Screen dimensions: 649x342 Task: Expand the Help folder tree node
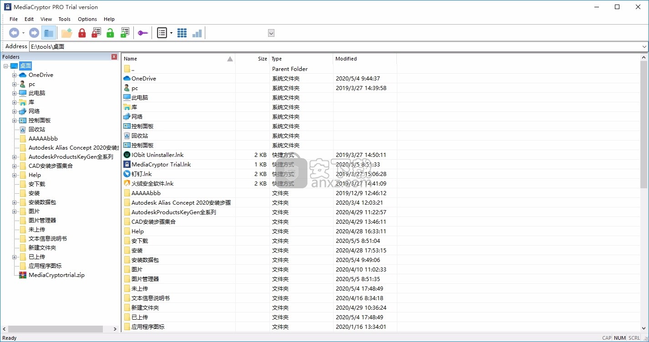[15, 175]
